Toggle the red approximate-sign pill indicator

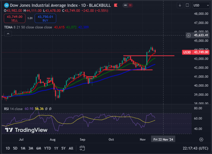coord(130,5)
